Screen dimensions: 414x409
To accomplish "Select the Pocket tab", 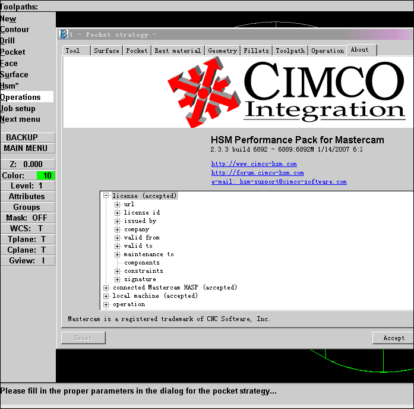I will point(137,51).
